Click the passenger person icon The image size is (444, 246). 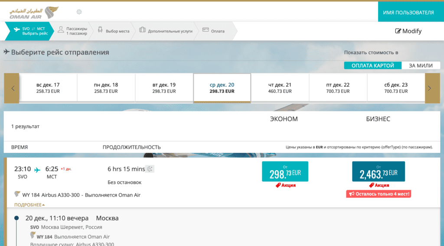point(61,29)
